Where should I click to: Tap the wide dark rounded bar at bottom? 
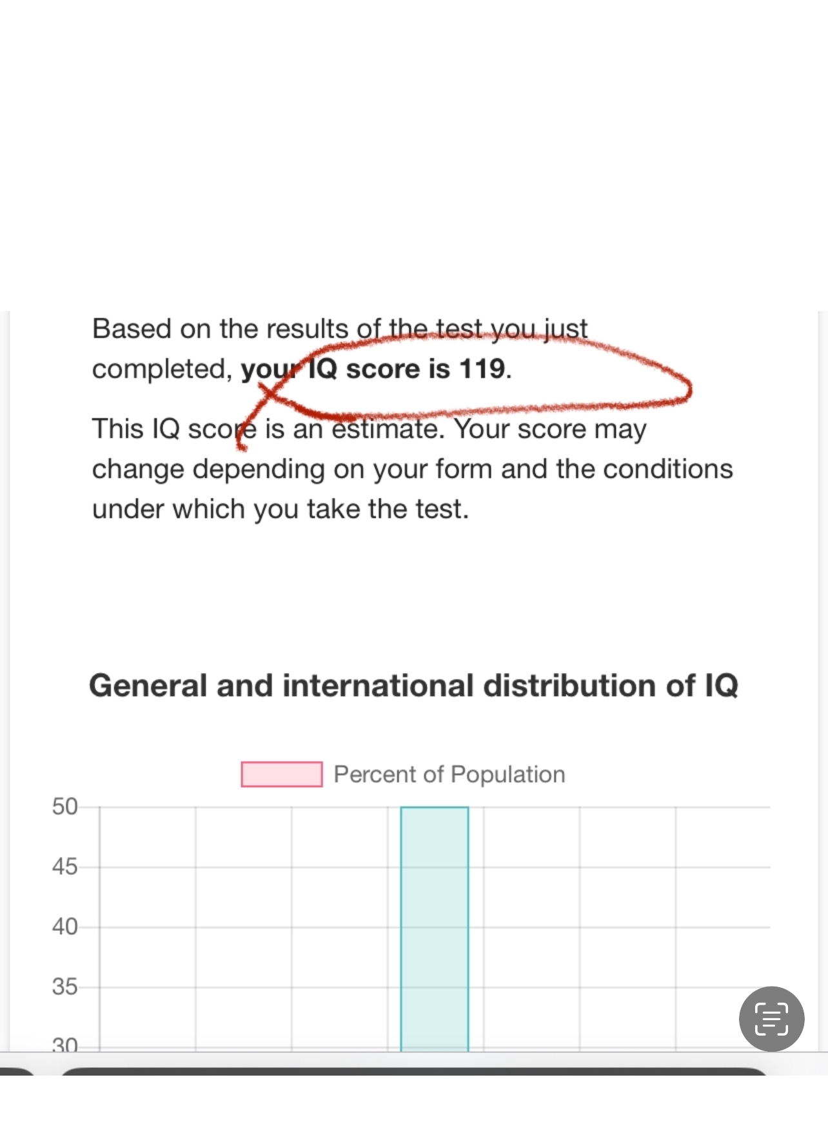(x=413, y=1071)
